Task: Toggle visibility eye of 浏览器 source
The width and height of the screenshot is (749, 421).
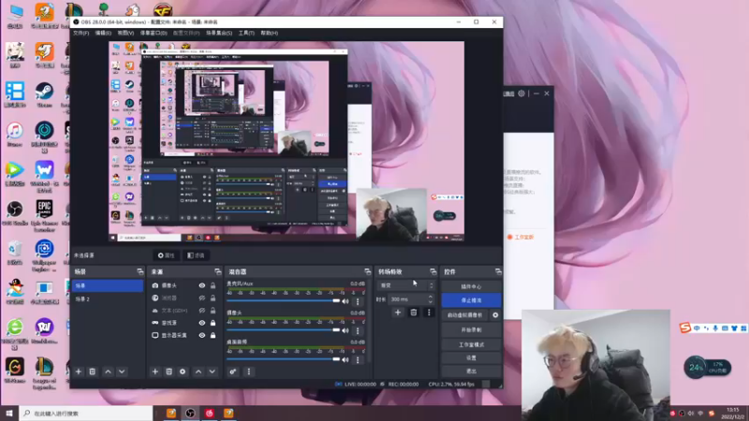Action: point(202,298)
